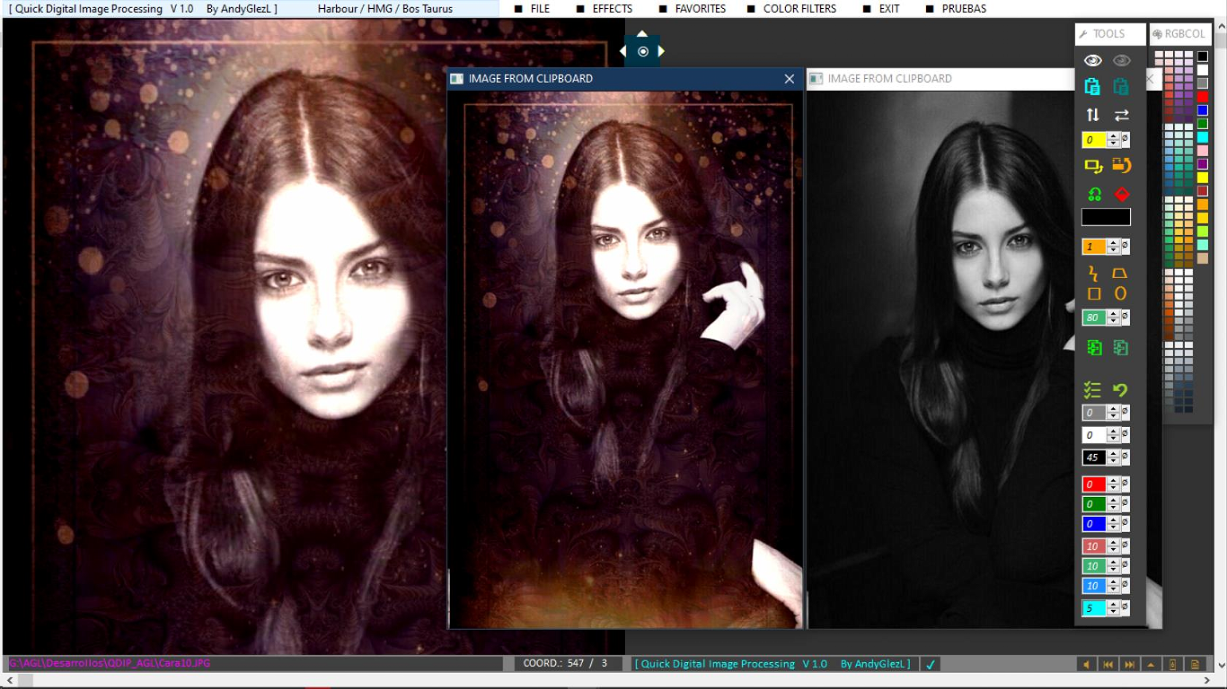Increase the yellow field value showing 0
1227x689 pixels.
pyautogui.click(x=1114, y=136)
